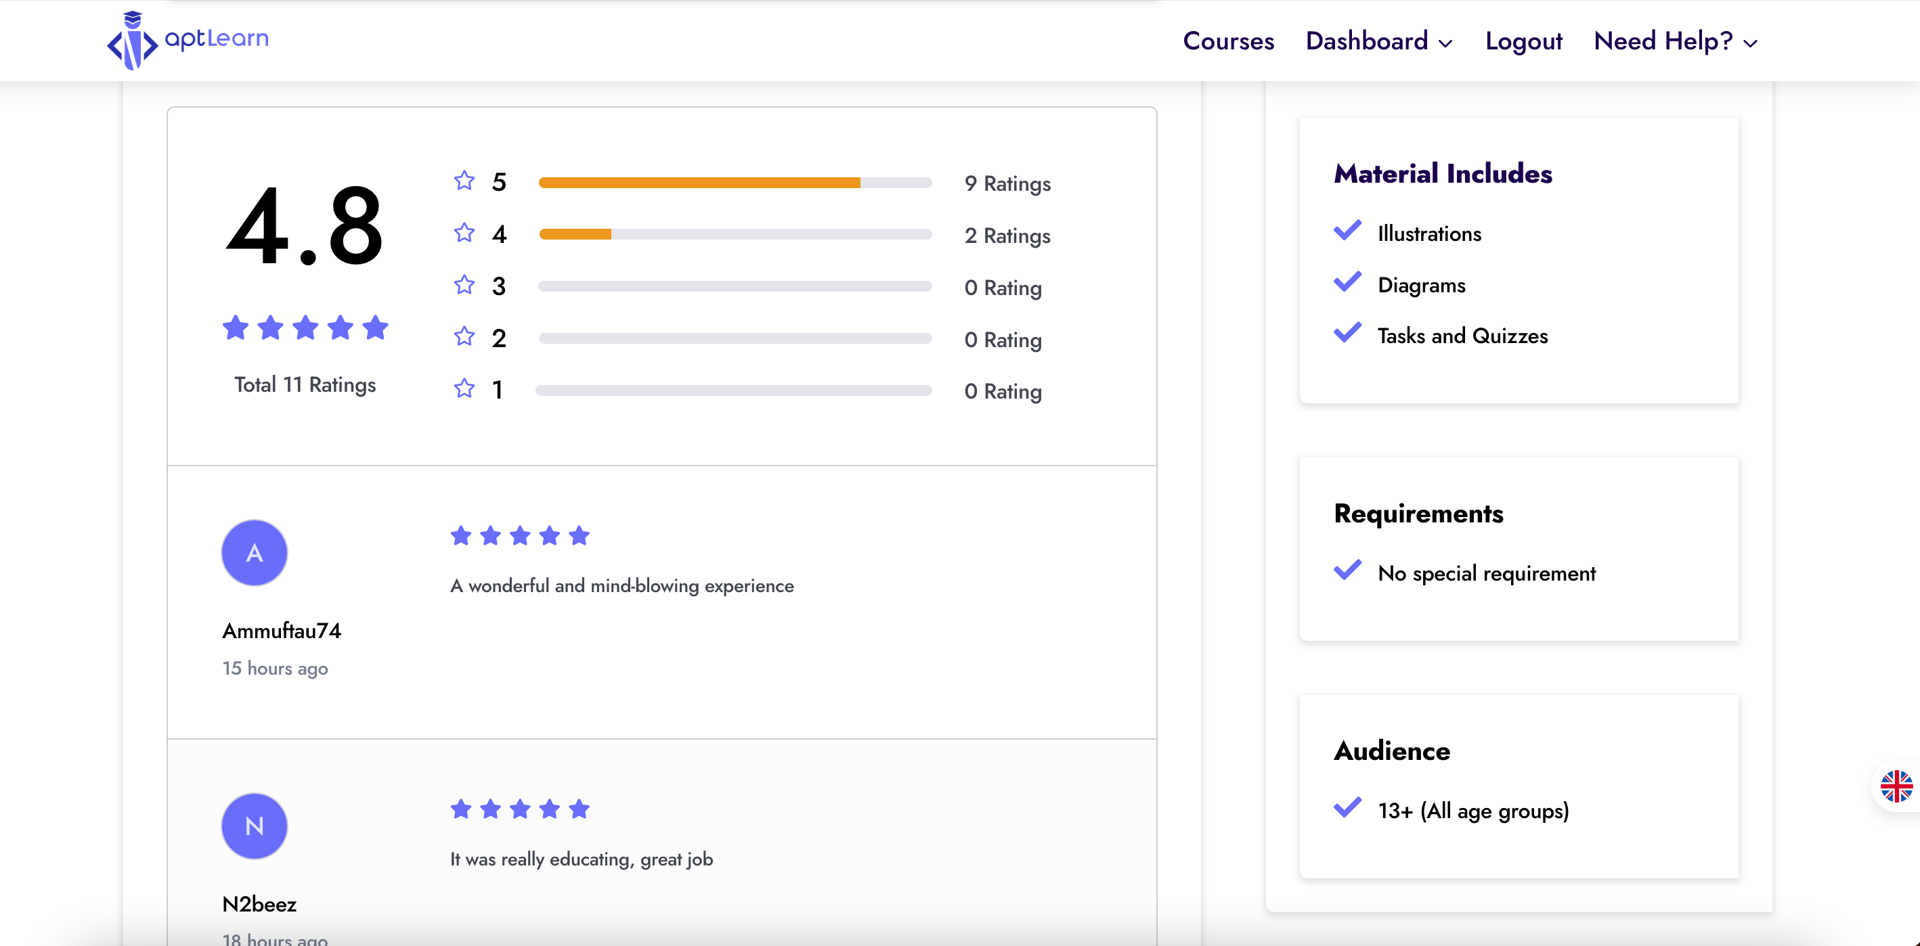
Task: Click the first star of Ammuftau74's review
Action: [460, 534]
